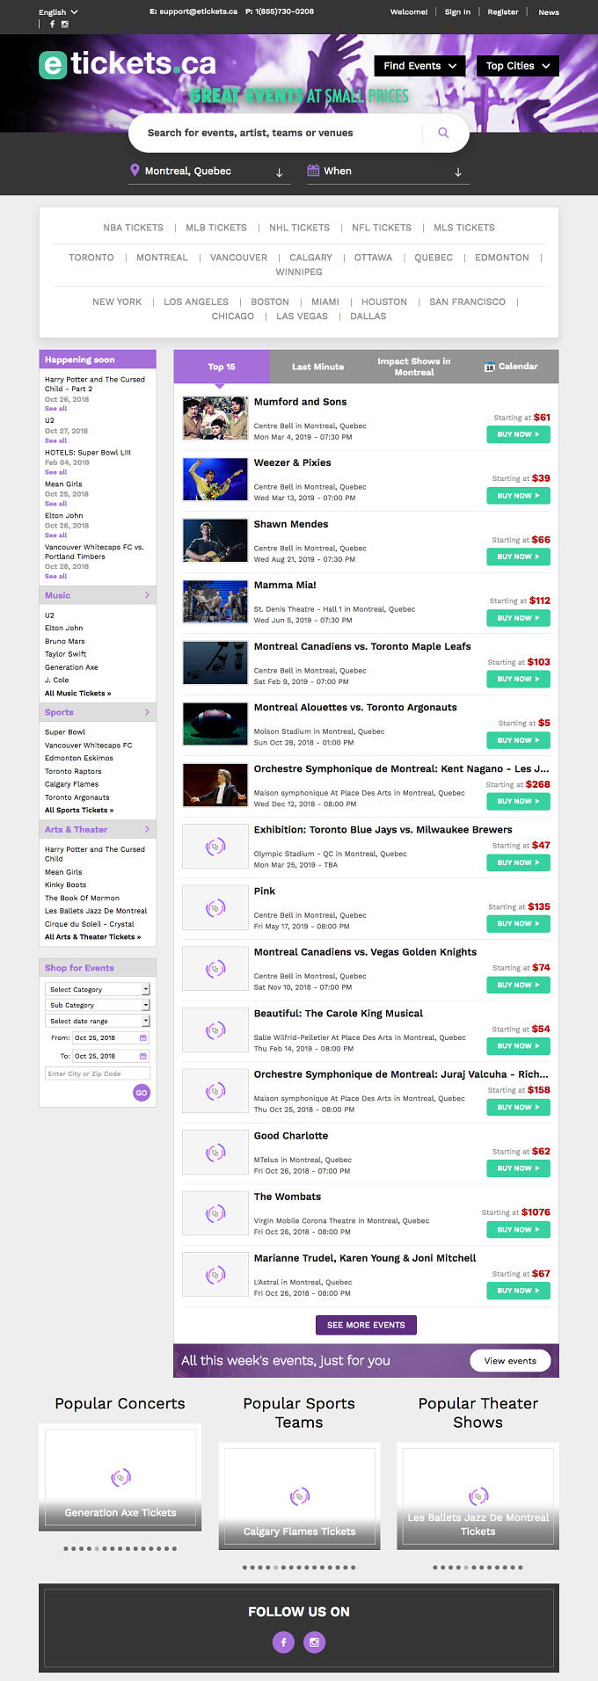Screen dimensions: 598x1681
Task: Switch to the Calendar tab
Action: pos(511,367)
